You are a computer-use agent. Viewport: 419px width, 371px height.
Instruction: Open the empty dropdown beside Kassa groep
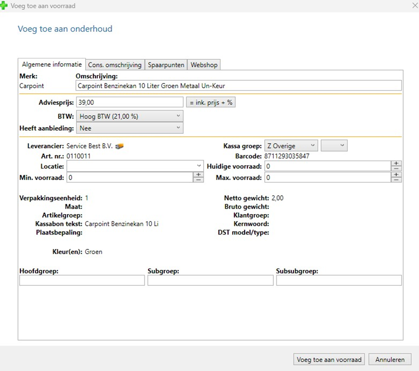[334, 146]
